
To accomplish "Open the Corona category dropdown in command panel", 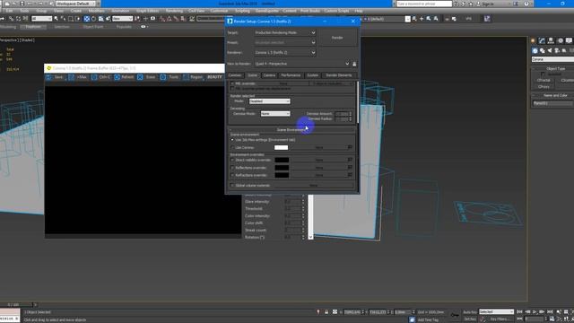I will (x=552, y=59).
